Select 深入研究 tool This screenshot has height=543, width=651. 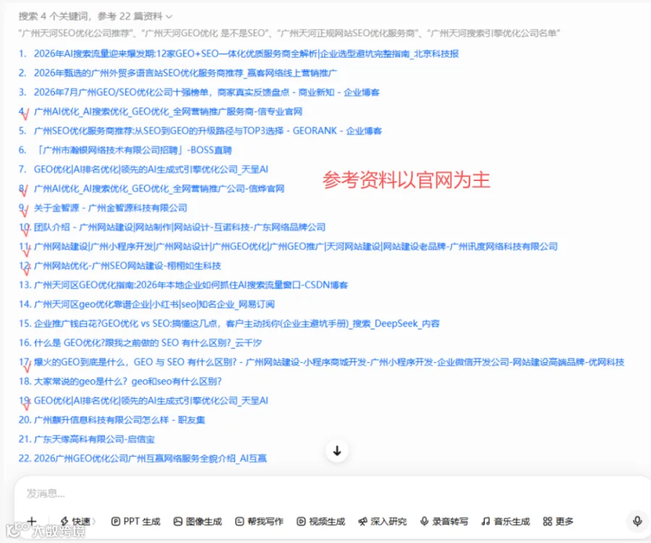coord(383,521)
